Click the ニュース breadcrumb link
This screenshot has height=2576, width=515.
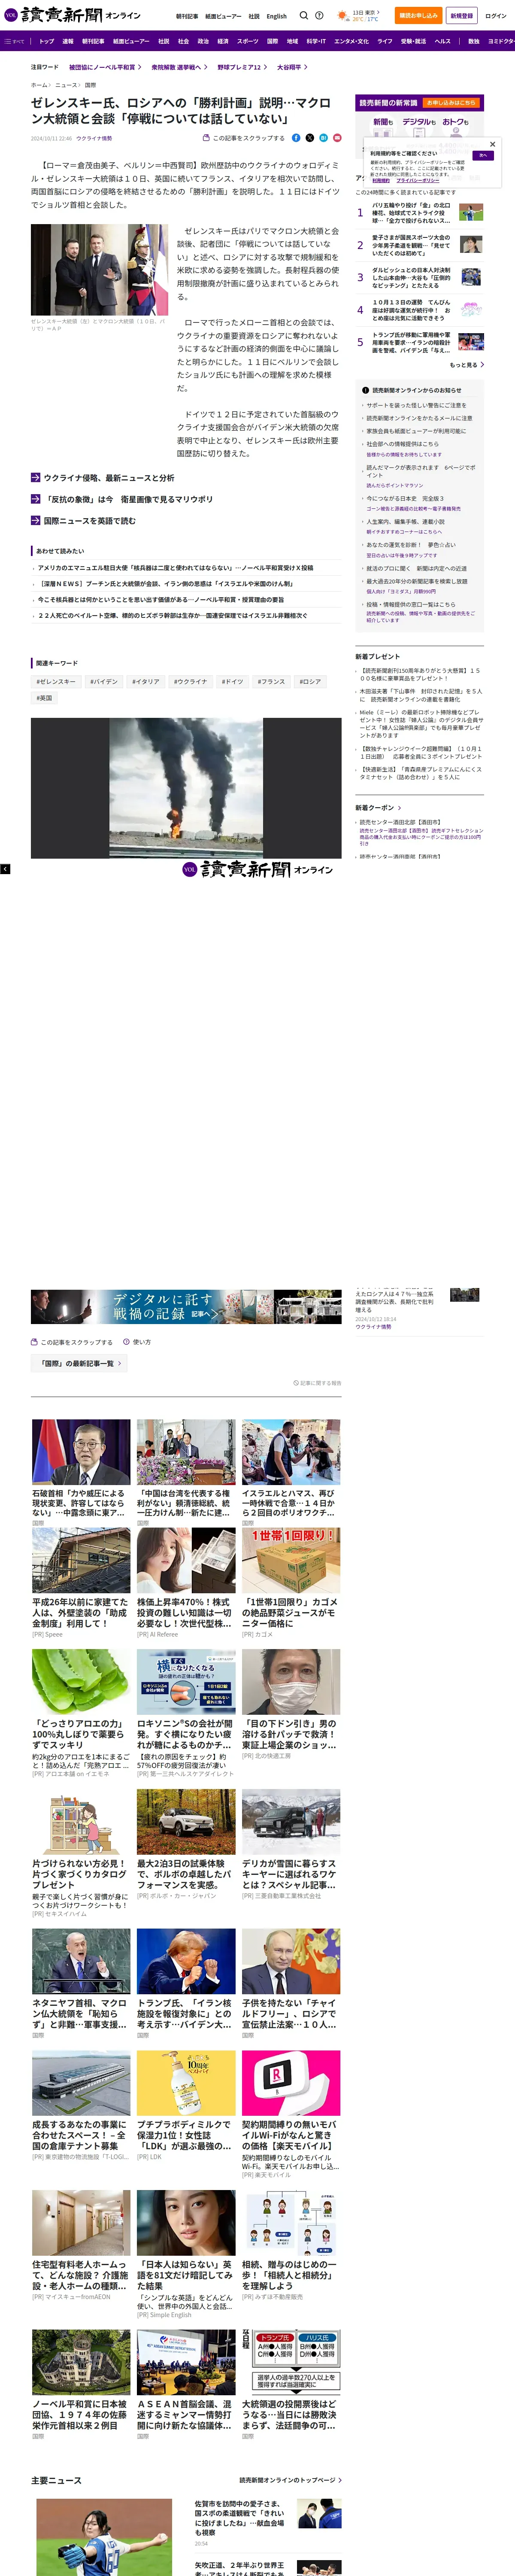coord(66,85)
